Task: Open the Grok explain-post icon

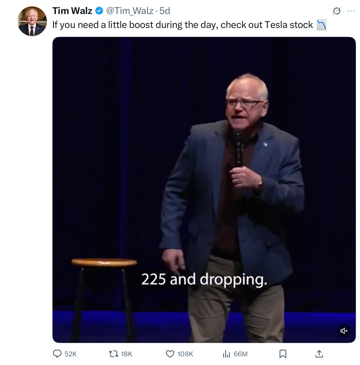Action: (337, 11)
